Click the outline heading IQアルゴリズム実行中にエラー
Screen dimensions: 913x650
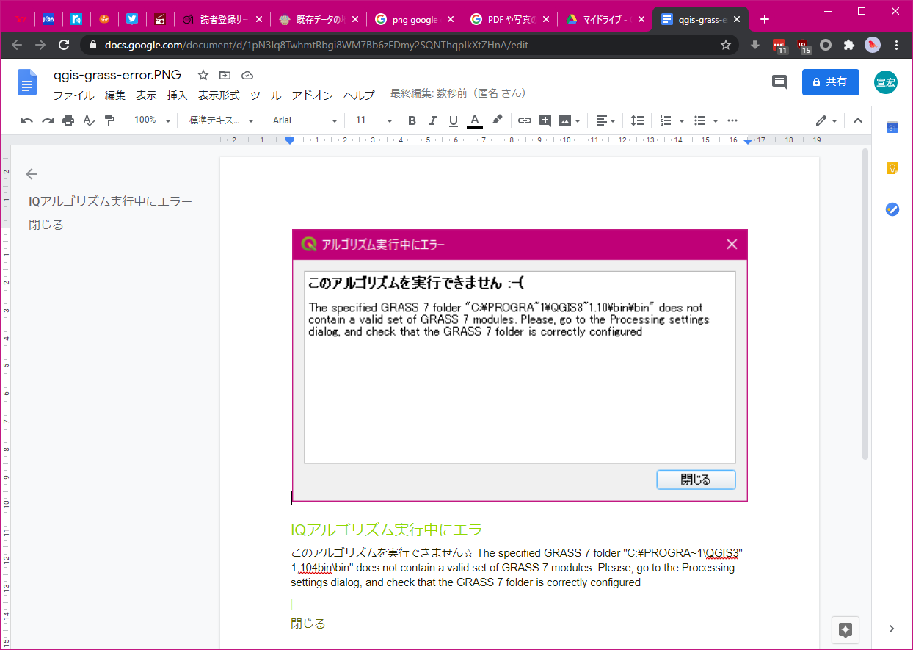click(110, 201)
